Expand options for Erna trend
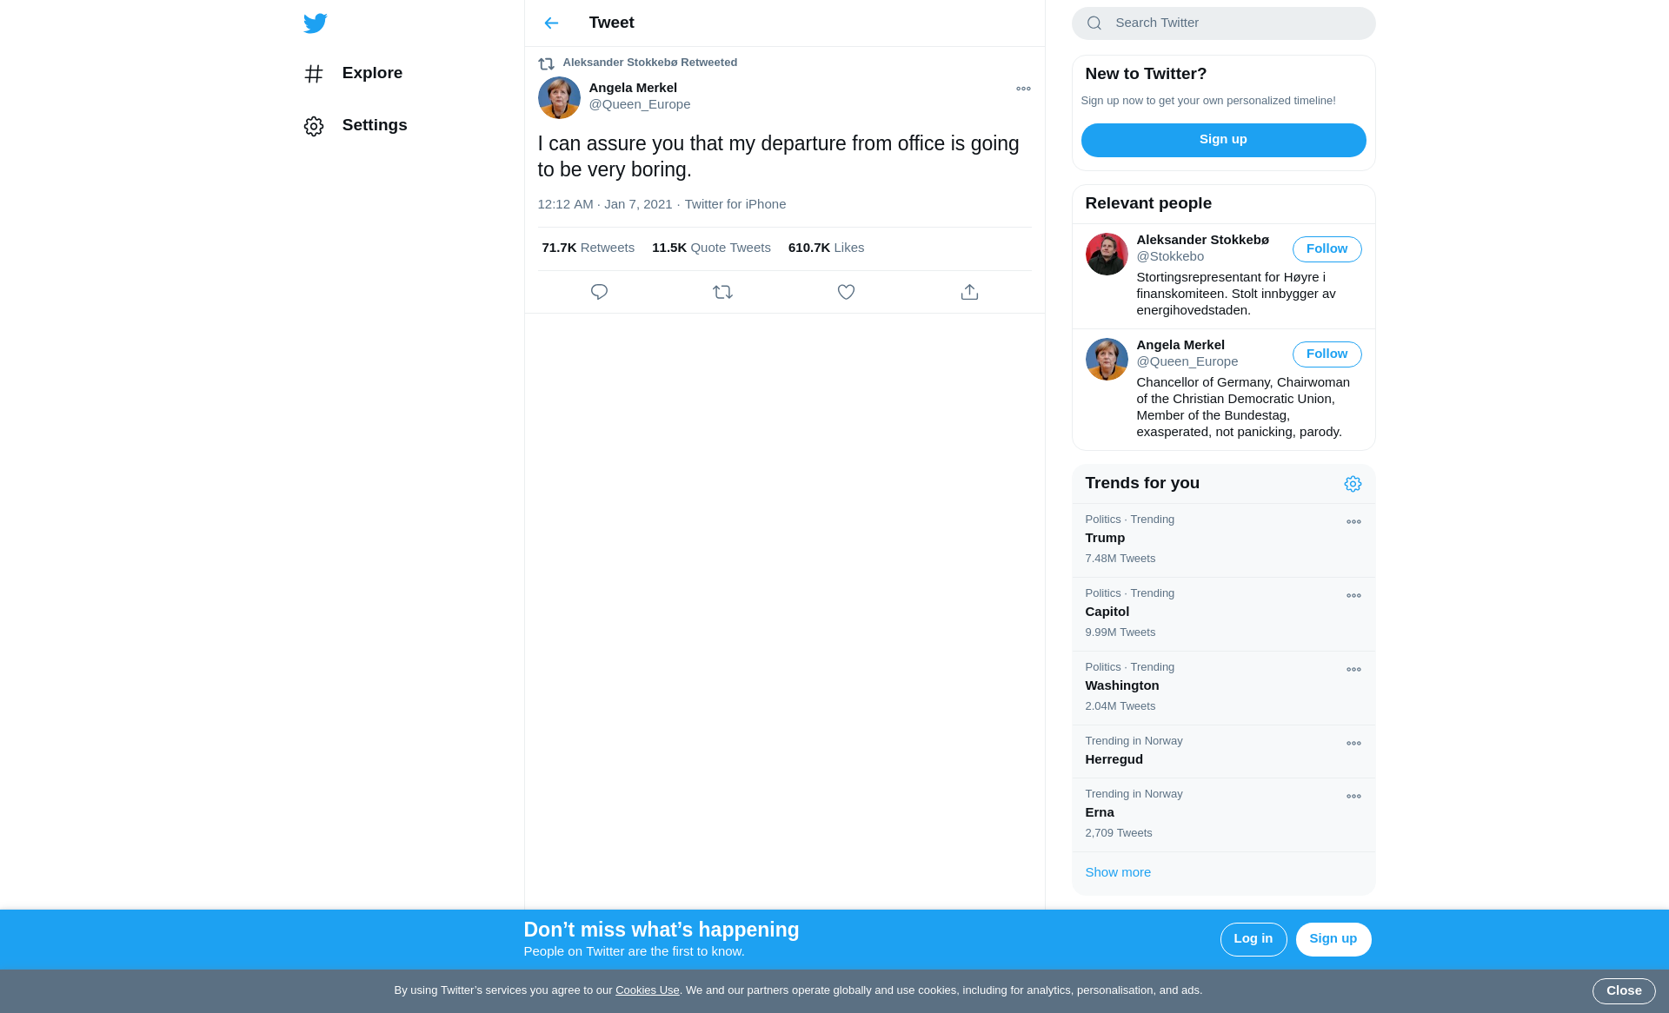1669x1013 pixels. coord(1353,797)
